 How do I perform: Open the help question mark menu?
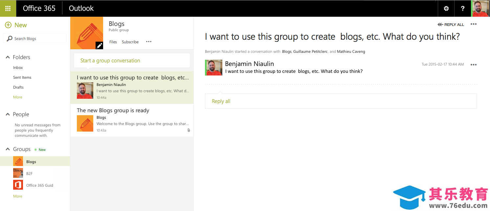click(x=463, y=9)
